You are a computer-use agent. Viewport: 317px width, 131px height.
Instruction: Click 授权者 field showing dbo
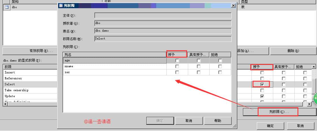[x=163, y=23]
